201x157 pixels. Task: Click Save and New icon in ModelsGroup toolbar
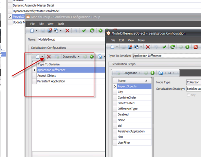pyautogui.click(x=56, y=31)
